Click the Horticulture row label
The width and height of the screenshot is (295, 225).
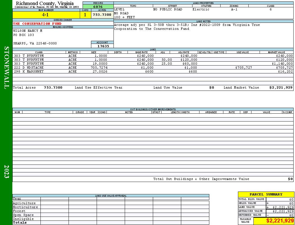[25, 207]
